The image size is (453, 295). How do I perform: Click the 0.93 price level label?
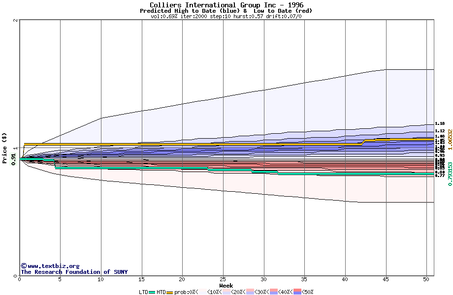pyautogui.click(x=440, y=155)
